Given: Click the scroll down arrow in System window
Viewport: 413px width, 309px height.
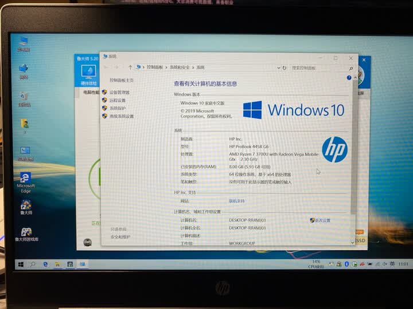Looking at the screenshot, I should 353,242.
